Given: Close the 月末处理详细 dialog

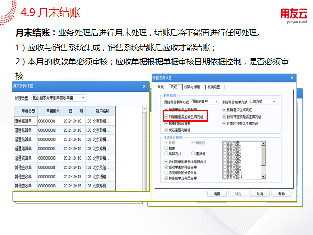Looking at the screenshot, I should point(144,86).
